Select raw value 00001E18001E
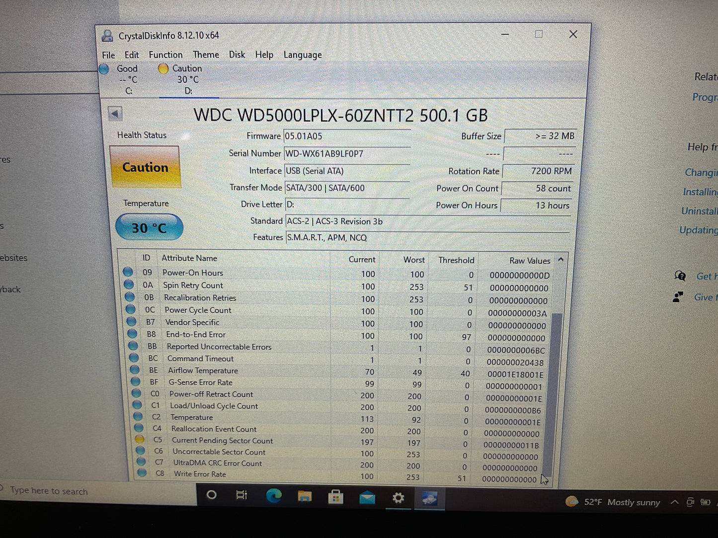Screen dimensions: 718x538 point(515,375)
